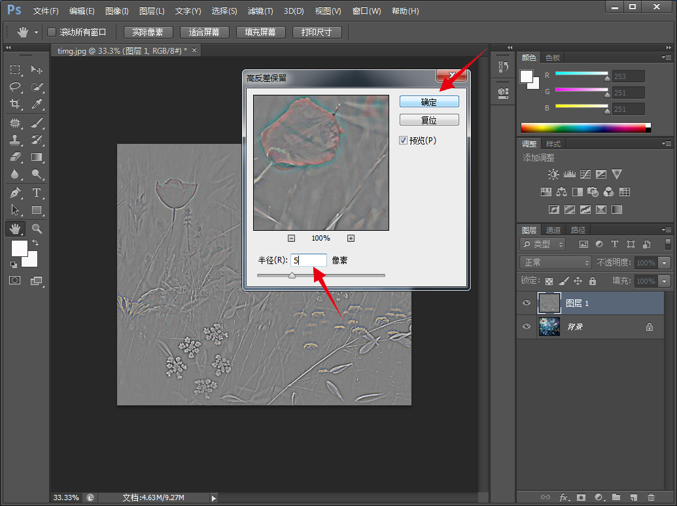Image resolution: width=677 pixels, height=506 pixels.
Task: Select the Horizontal Type tool
Action: (x=37, y=193)
